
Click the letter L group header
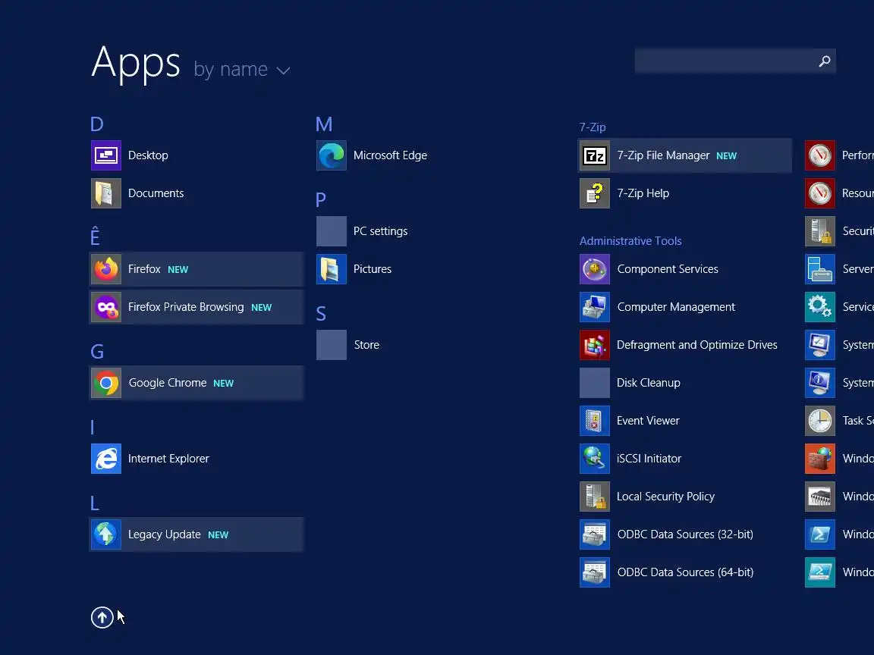pos(95,503)
